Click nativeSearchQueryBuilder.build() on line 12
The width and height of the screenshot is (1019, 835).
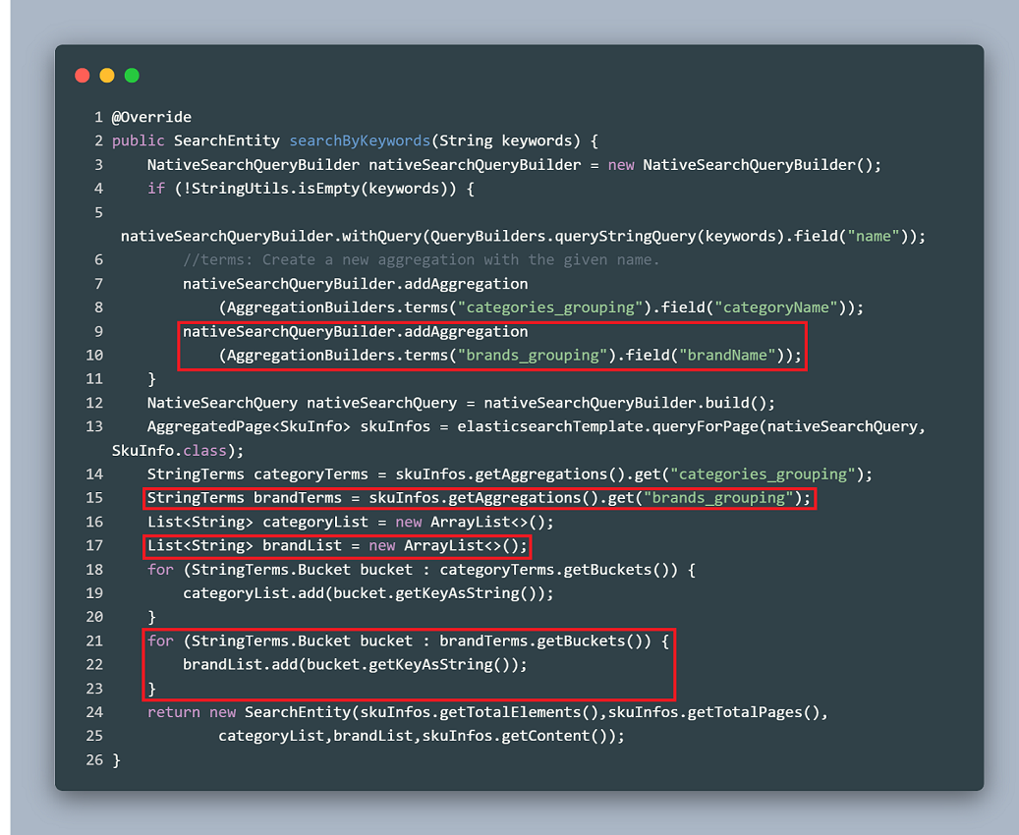click(625, 403)
